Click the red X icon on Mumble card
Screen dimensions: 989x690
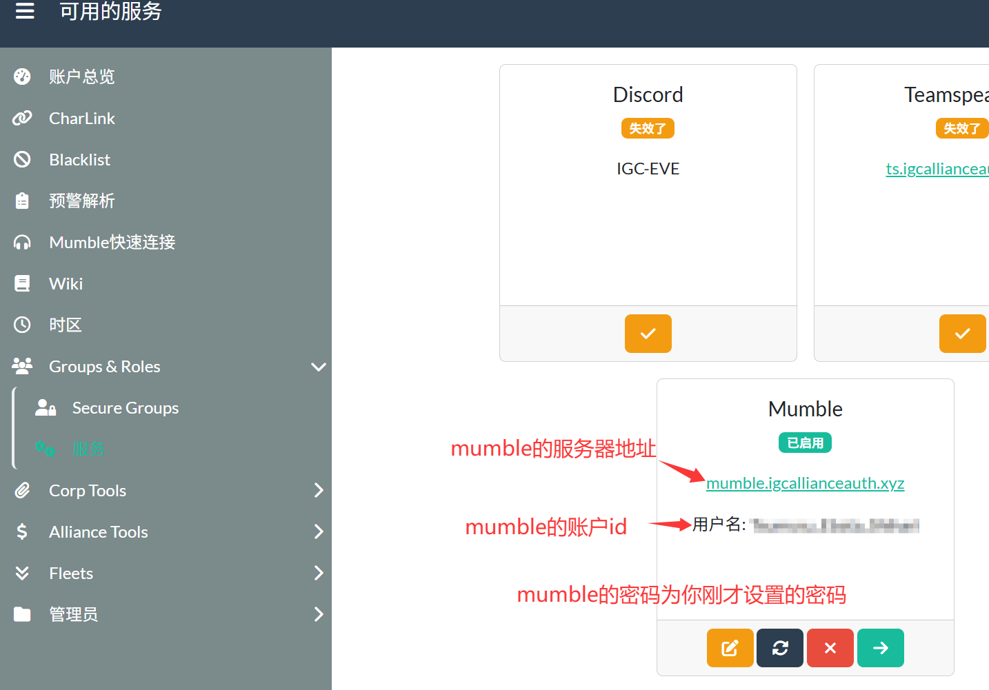pyautogui.click(x=830, y=648)
